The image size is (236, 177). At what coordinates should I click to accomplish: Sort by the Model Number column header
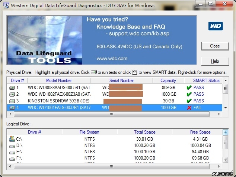click(59, 81)
